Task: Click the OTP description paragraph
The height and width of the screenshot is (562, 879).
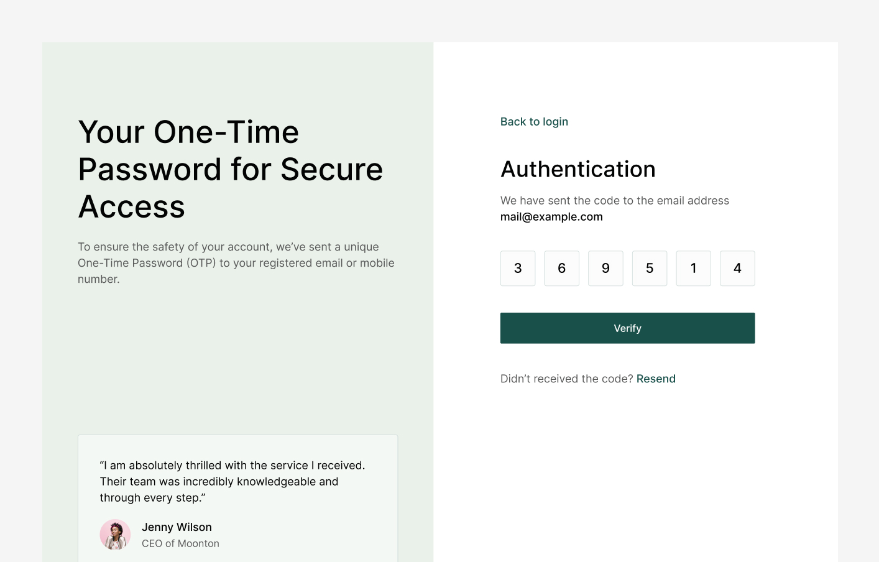Action: 236,263
